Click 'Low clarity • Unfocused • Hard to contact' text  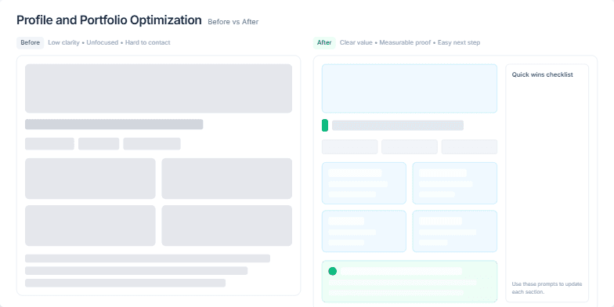[x=110, y=42]
